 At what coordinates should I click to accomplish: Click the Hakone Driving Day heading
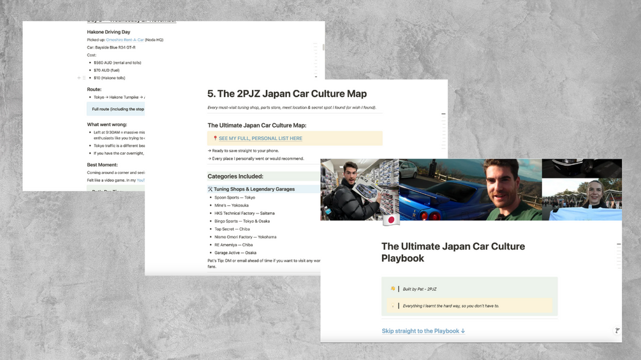[x=108, y=32]
